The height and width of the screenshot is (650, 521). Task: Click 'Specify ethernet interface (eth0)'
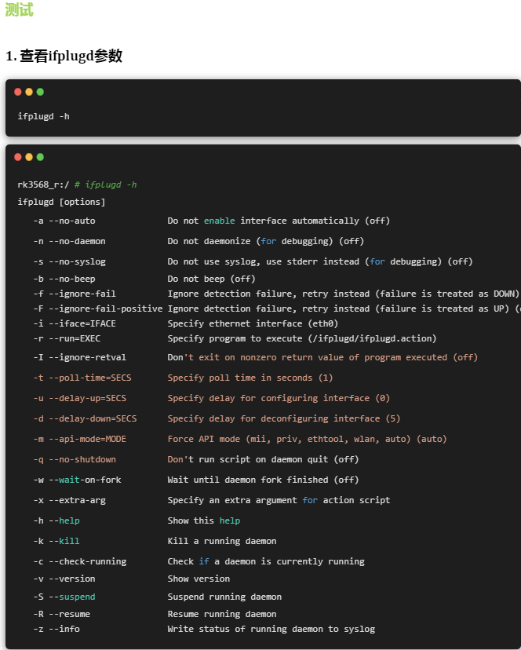tap(253, 323)
